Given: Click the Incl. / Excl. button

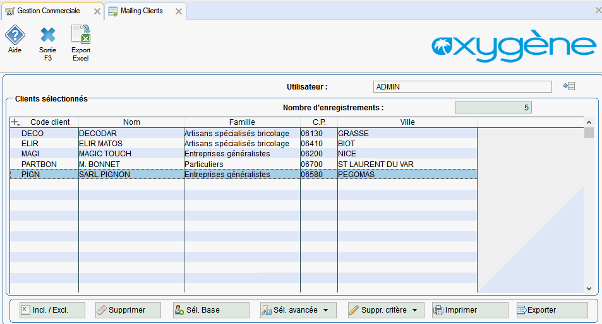Looking at the screenshot, I should (x=52, y=310).
